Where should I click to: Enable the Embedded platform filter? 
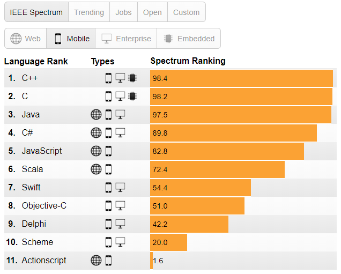click(189, 39)
